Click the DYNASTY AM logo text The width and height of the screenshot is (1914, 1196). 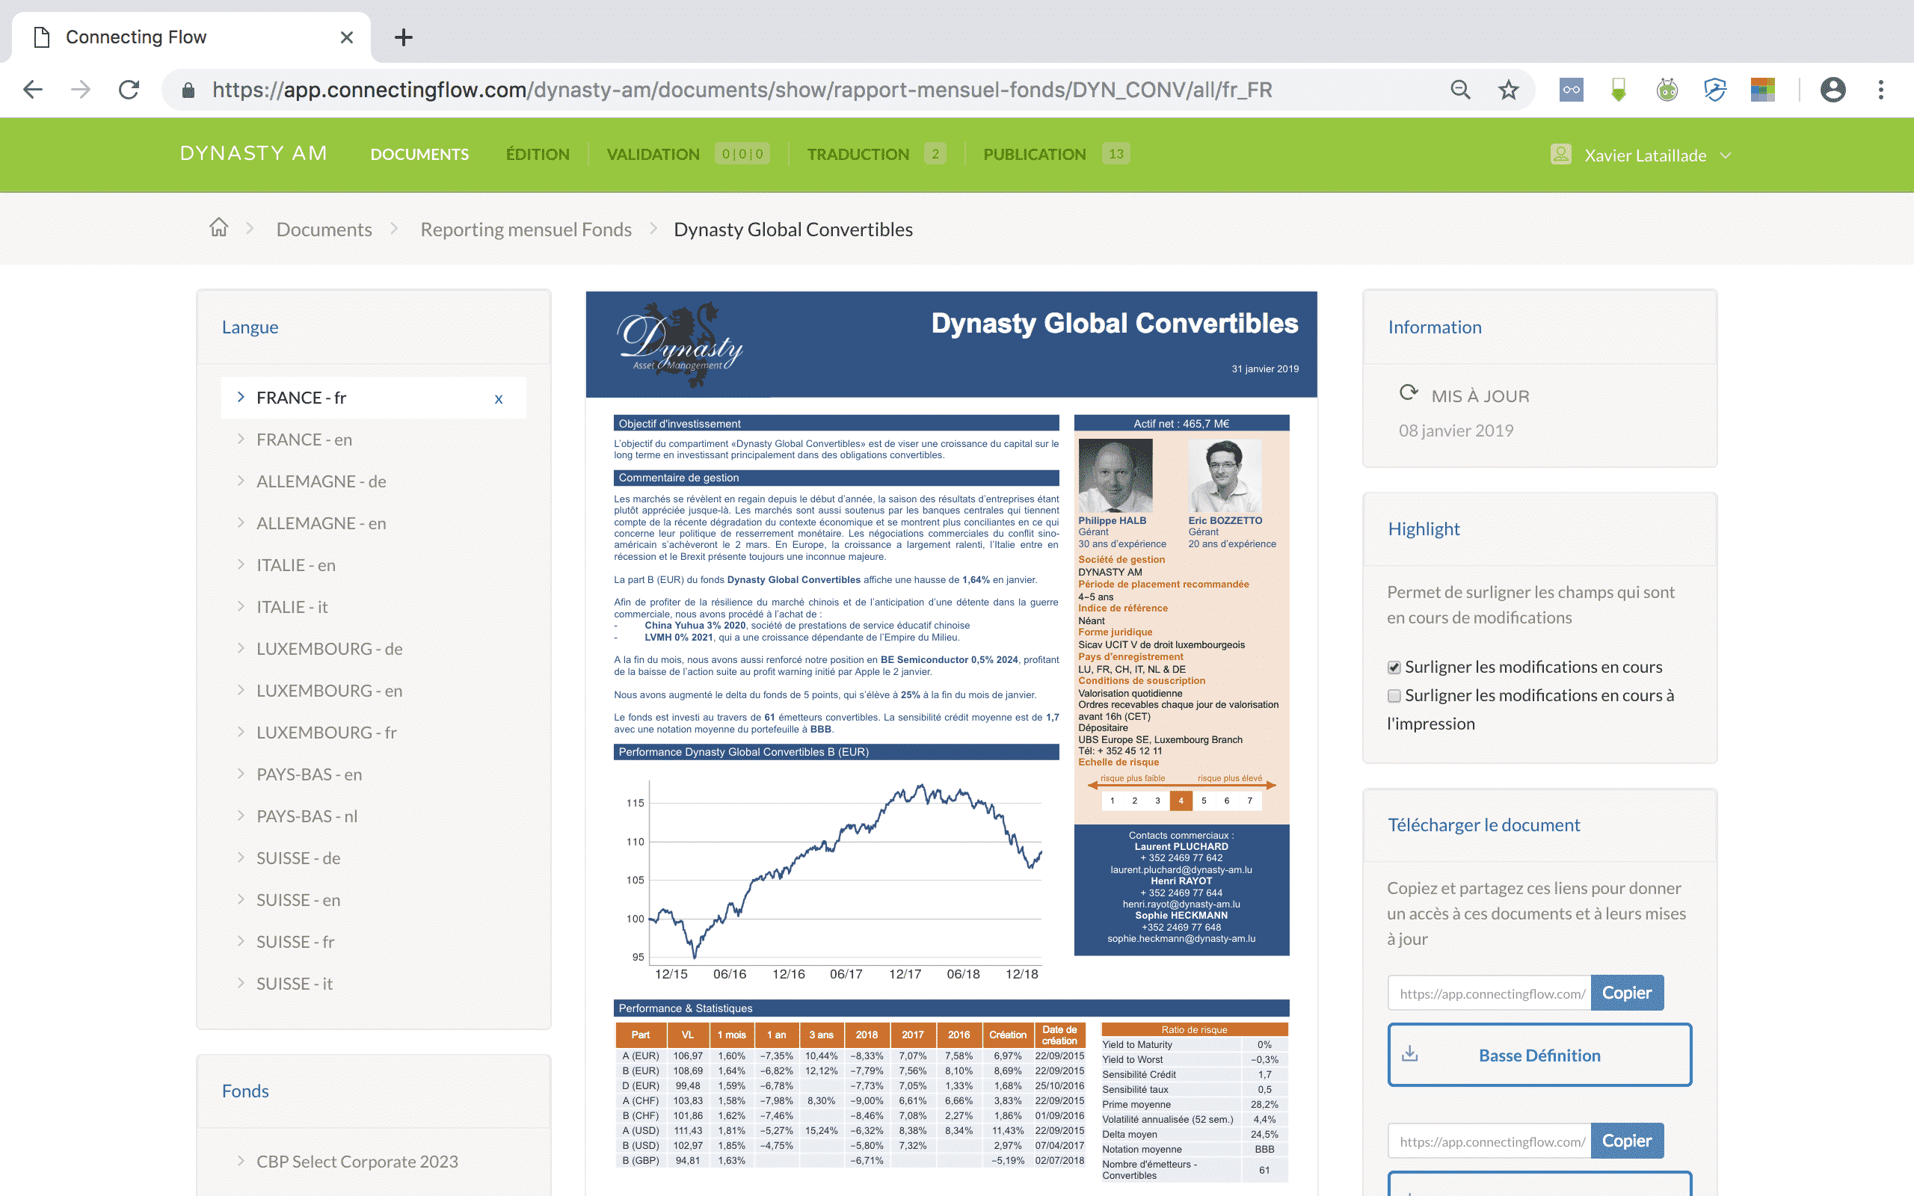tap(254, 153)
